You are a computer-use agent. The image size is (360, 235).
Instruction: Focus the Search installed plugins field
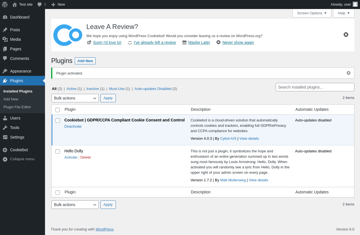coord(315,87)
